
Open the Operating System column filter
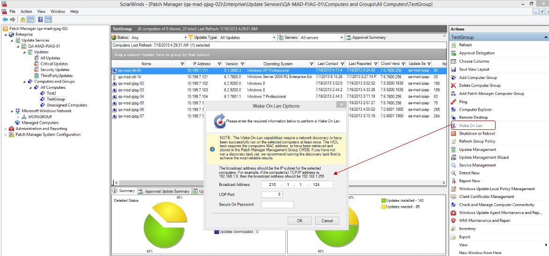pos(312,64)
